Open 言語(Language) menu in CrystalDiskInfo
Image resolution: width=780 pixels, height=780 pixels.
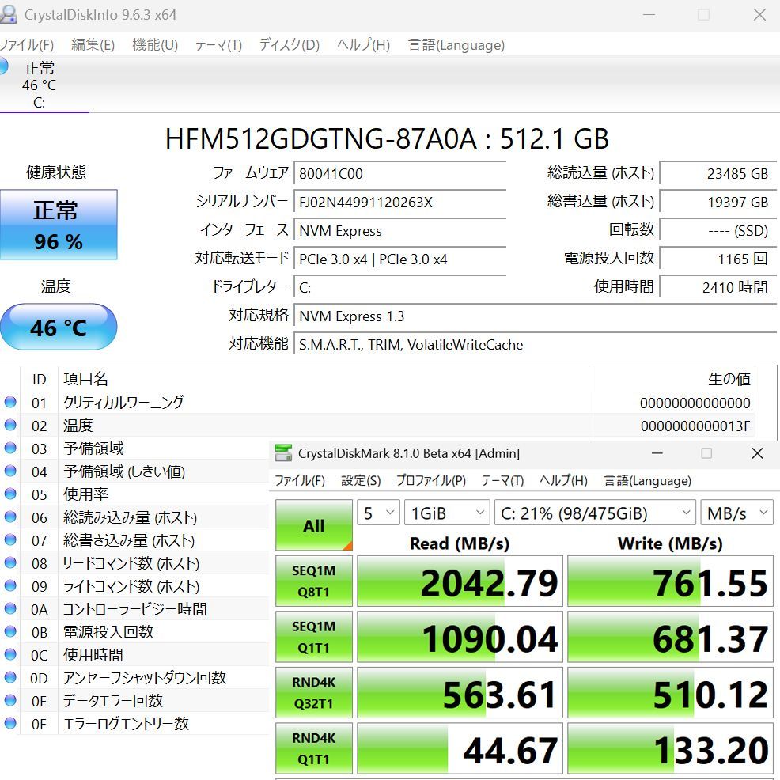[x=456, y=45]
